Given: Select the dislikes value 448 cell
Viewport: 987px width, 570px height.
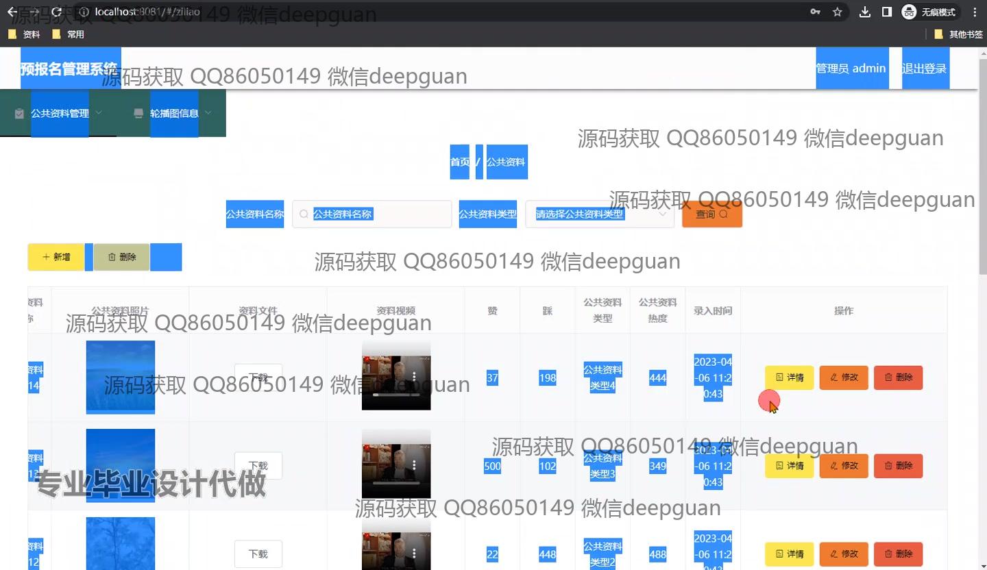Looking at the screenshot, I should click(x=548, y=554).
